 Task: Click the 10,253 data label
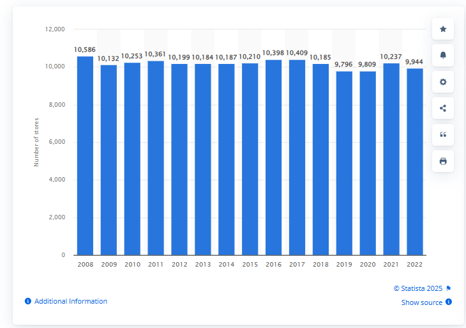click(132, 56)
